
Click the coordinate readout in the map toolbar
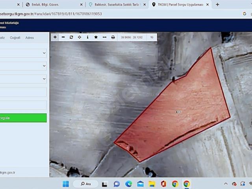[x=132, y=37]
